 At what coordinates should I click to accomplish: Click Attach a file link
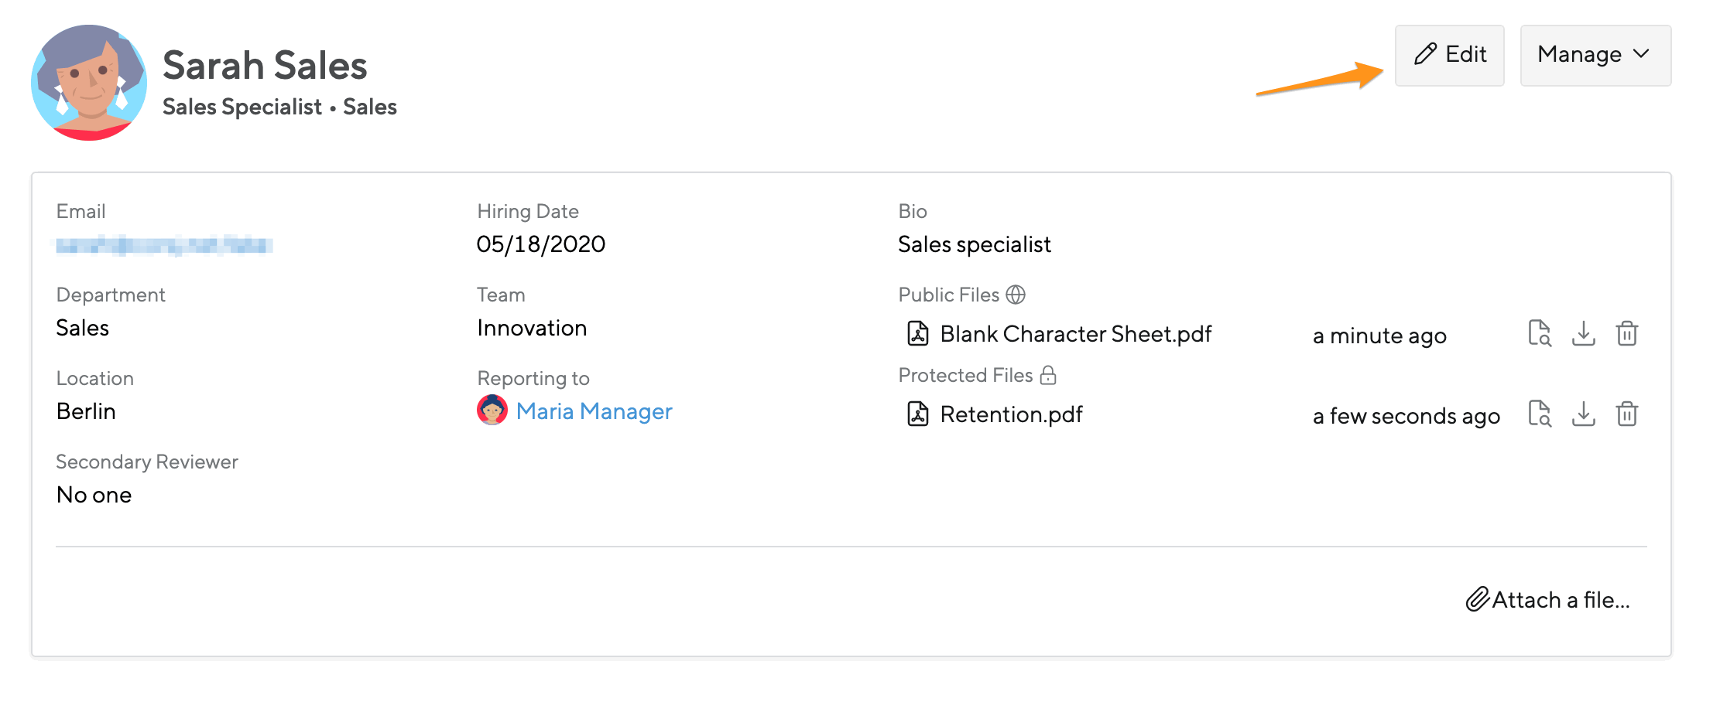click(1561, 600)
